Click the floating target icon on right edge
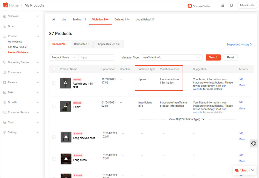The image size is (259, 178). (x=253, y=143)
